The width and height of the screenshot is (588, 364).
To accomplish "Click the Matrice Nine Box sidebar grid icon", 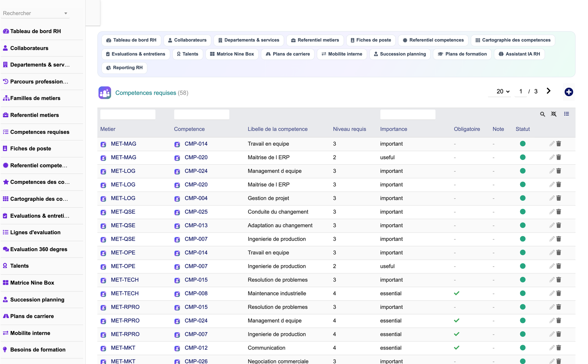I will [5, 283].
